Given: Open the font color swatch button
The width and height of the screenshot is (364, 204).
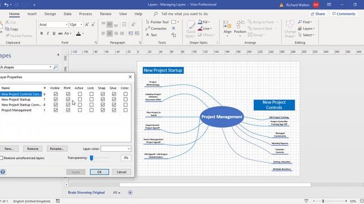Looking at the screenshot, I should [x=78, y=33].
